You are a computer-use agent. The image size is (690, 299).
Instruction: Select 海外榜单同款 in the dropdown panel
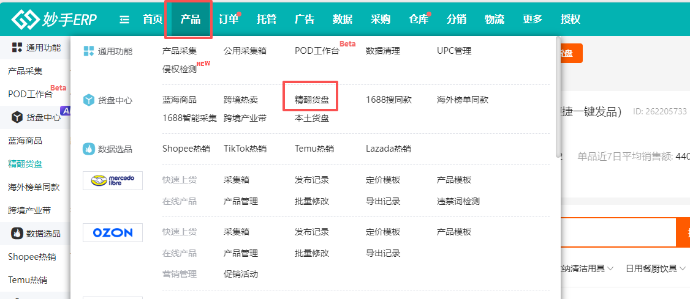(463, 100)
